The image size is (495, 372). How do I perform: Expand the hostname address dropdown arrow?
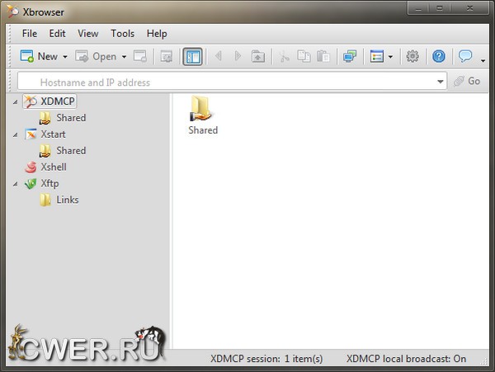pyautogui.click(x=441, y=82)
